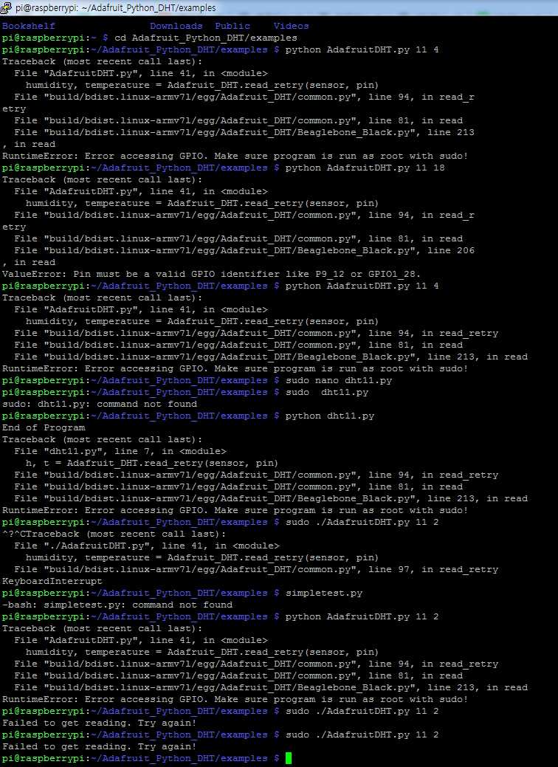Viewport: 558px width, 767px height.
Task: Click the 'h, t = Adafruit_DHT.read_retry' code line
Action: click(x=152, y=463)
